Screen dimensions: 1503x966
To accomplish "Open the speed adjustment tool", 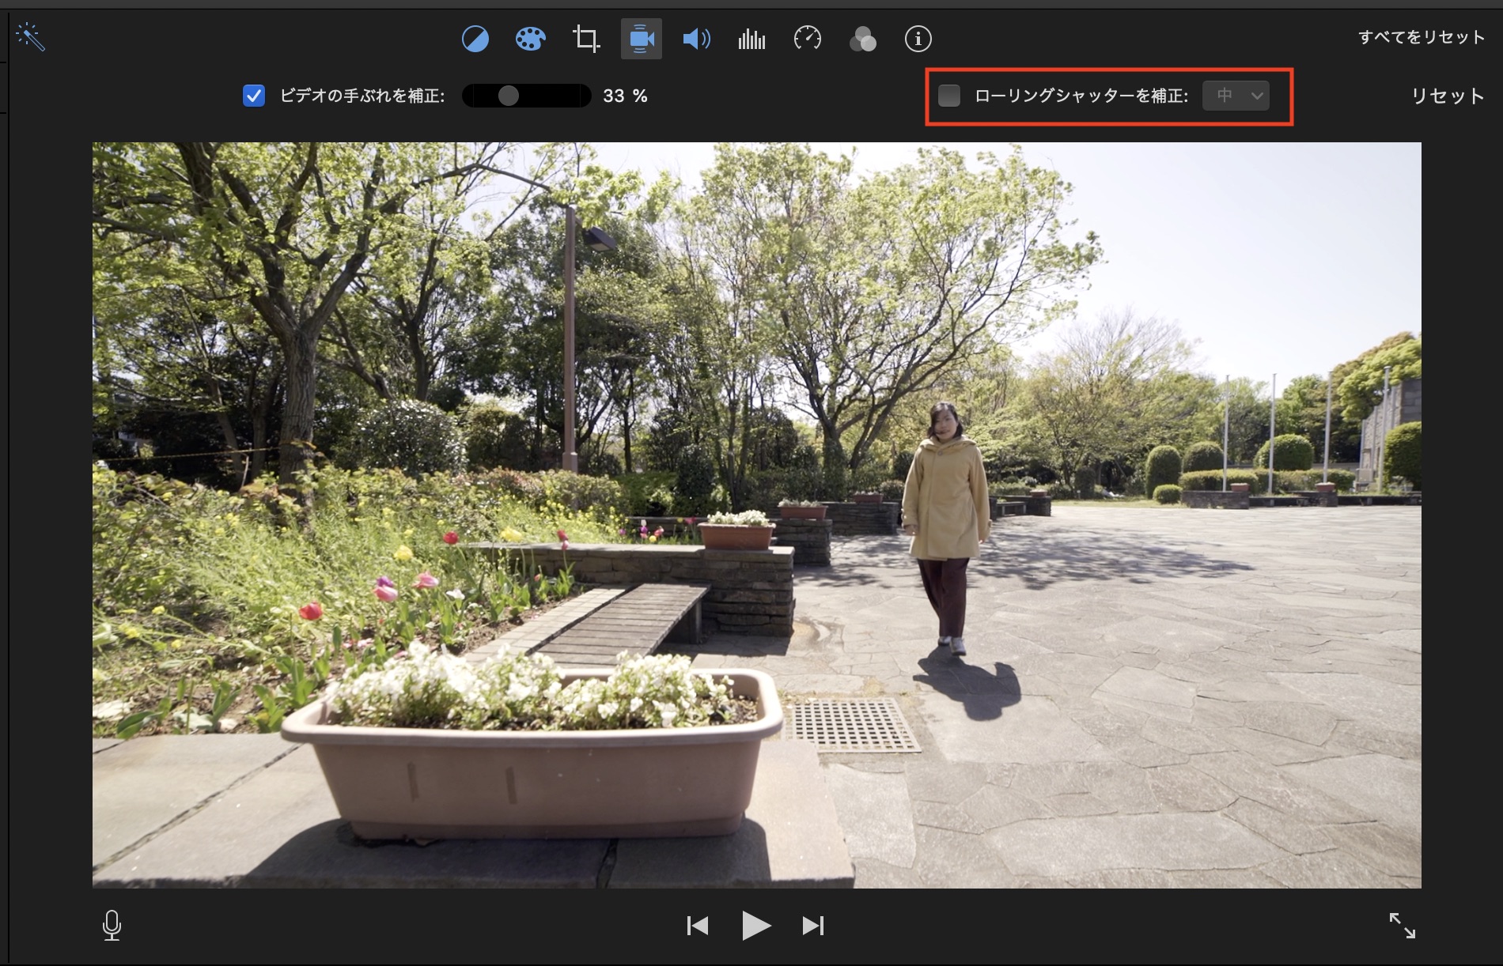I will pos(807,39).
